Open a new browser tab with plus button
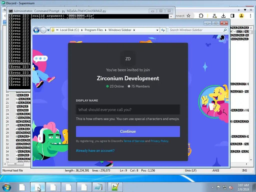The image size is (256, 192). (239, 10)
